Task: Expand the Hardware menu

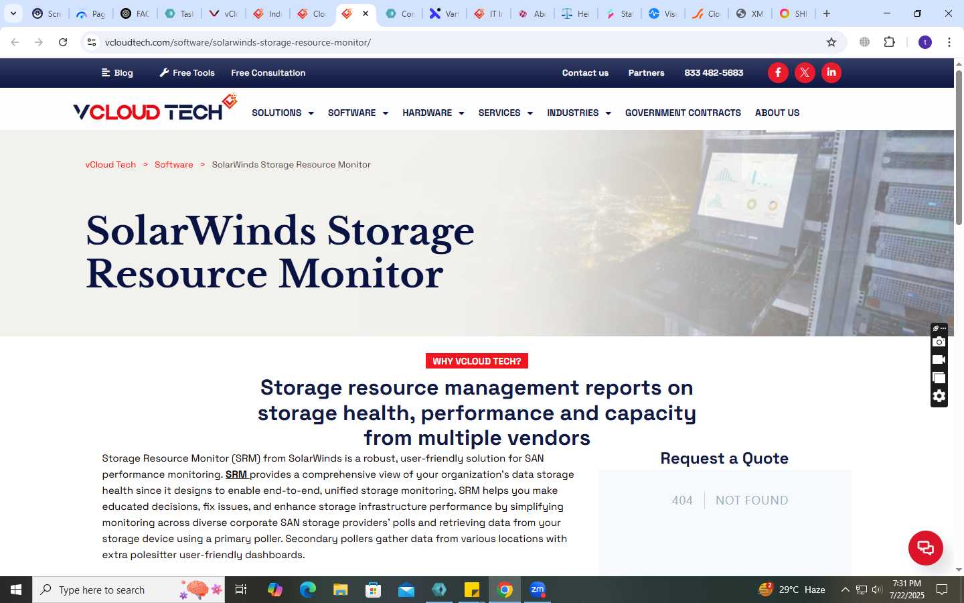Action: 433,113
